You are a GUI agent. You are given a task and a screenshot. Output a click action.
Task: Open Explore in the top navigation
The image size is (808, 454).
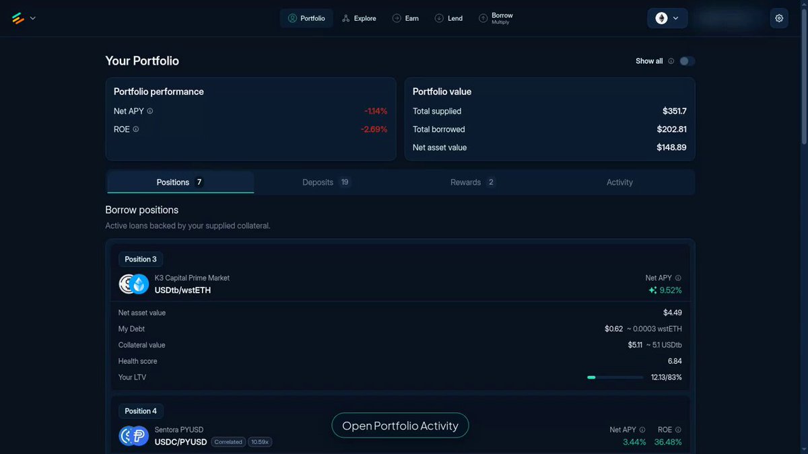(359, 18)
